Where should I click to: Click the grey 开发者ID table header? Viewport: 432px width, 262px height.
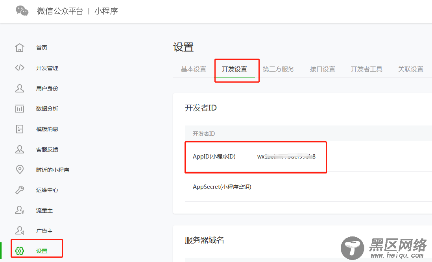[203, 134]
